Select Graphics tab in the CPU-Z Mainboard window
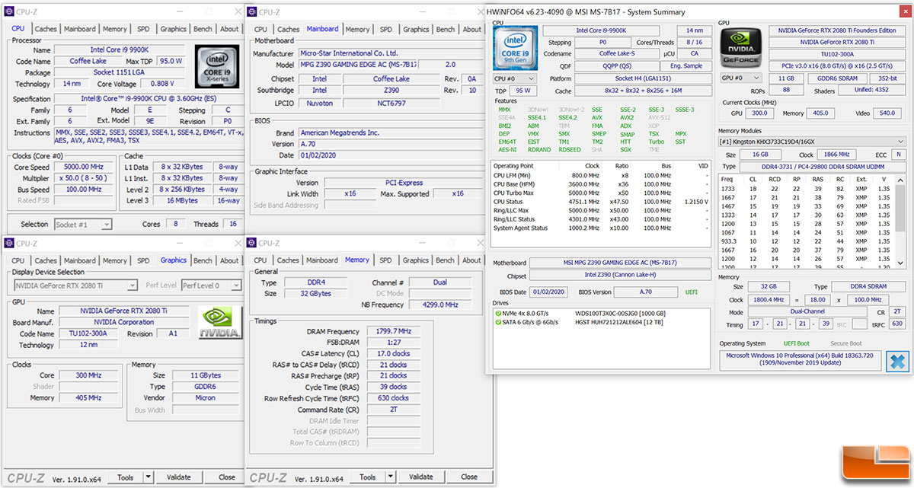 (416, 29)
